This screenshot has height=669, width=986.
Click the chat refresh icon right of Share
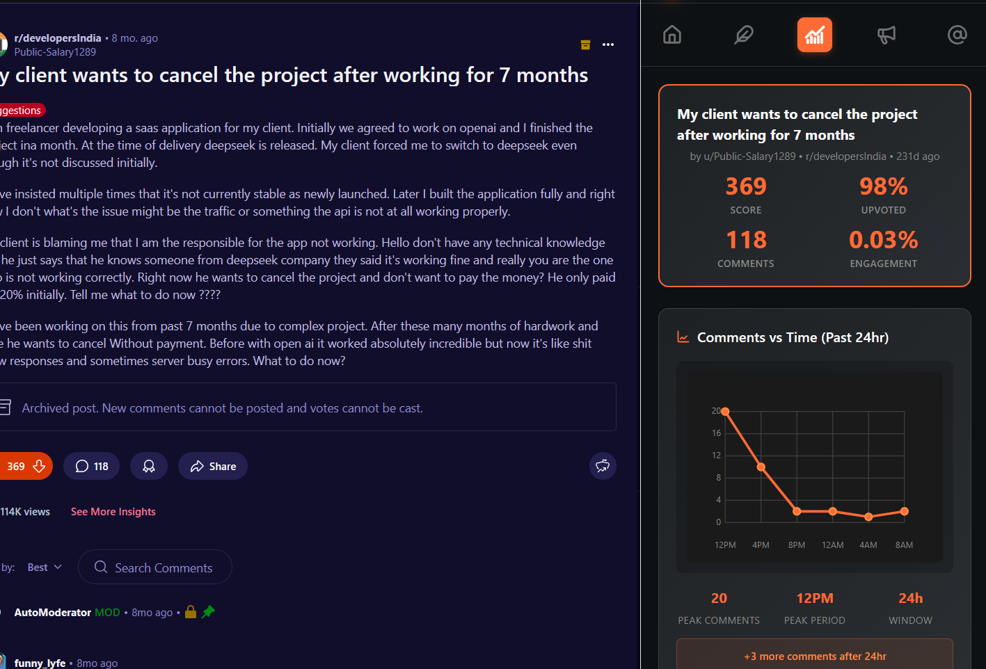[x=603, y=466]
